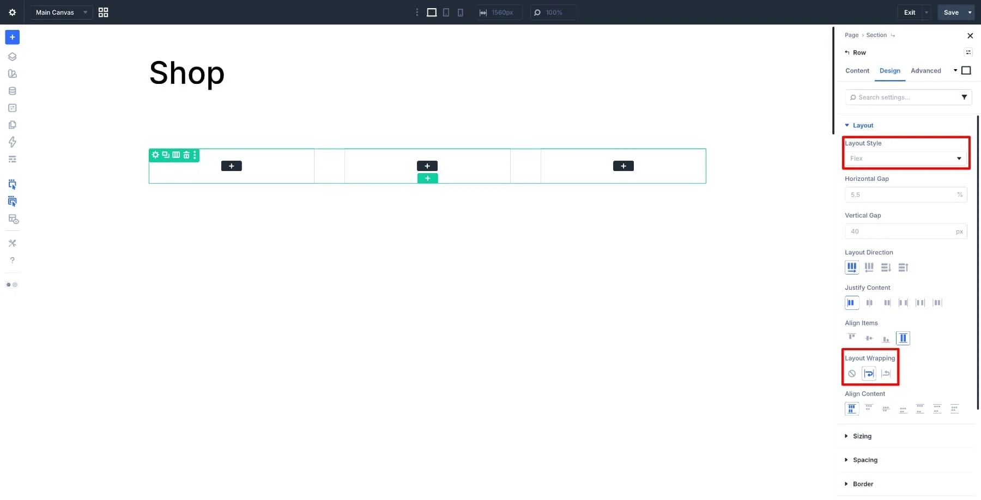Switch to desktop view icon
The width and height of the screenshot is (981, 500).
432,12
